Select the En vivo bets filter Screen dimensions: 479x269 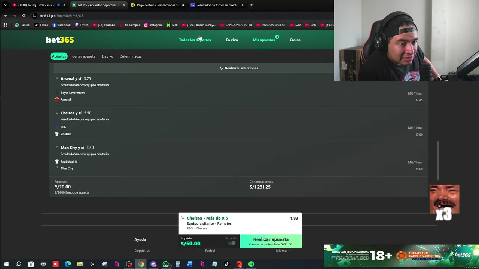[x=107, y=56]
